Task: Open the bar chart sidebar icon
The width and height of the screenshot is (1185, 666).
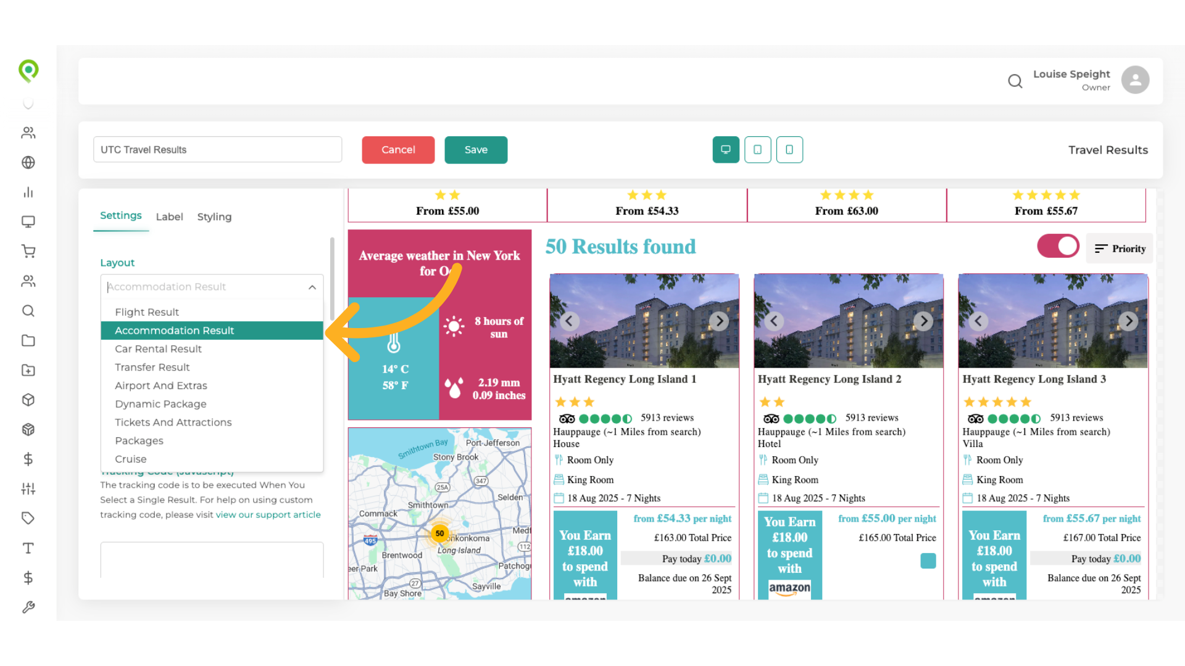Action: pyautogui.click(x=28, y=192)
